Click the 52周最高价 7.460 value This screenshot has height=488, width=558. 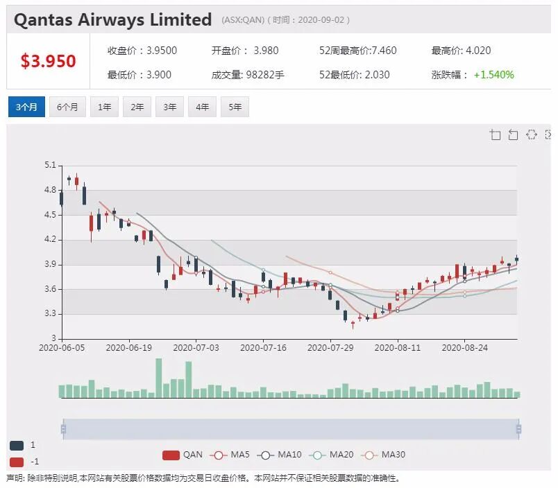(357, 51)
